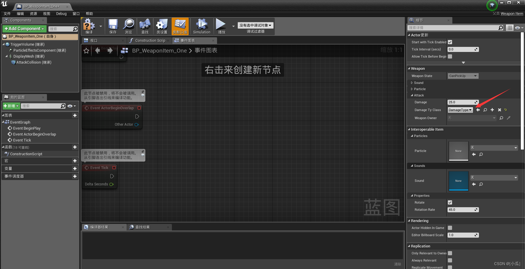The image size is (525, 269).
Task: Click the 新增 add new button
Action: (11, 106)
